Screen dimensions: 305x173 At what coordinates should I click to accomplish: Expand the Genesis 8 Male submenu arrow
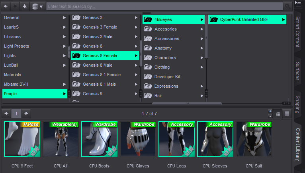[x=136, y=65]
